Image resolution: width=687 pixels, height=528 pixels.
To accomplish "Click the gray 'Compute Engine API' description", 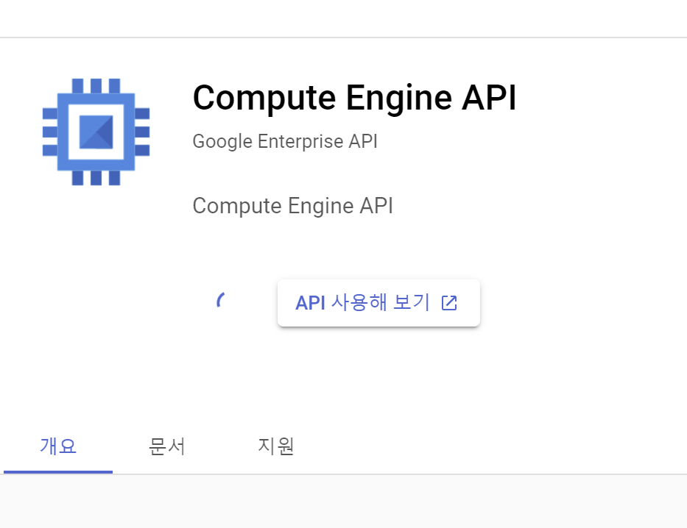I will [292, 206].
